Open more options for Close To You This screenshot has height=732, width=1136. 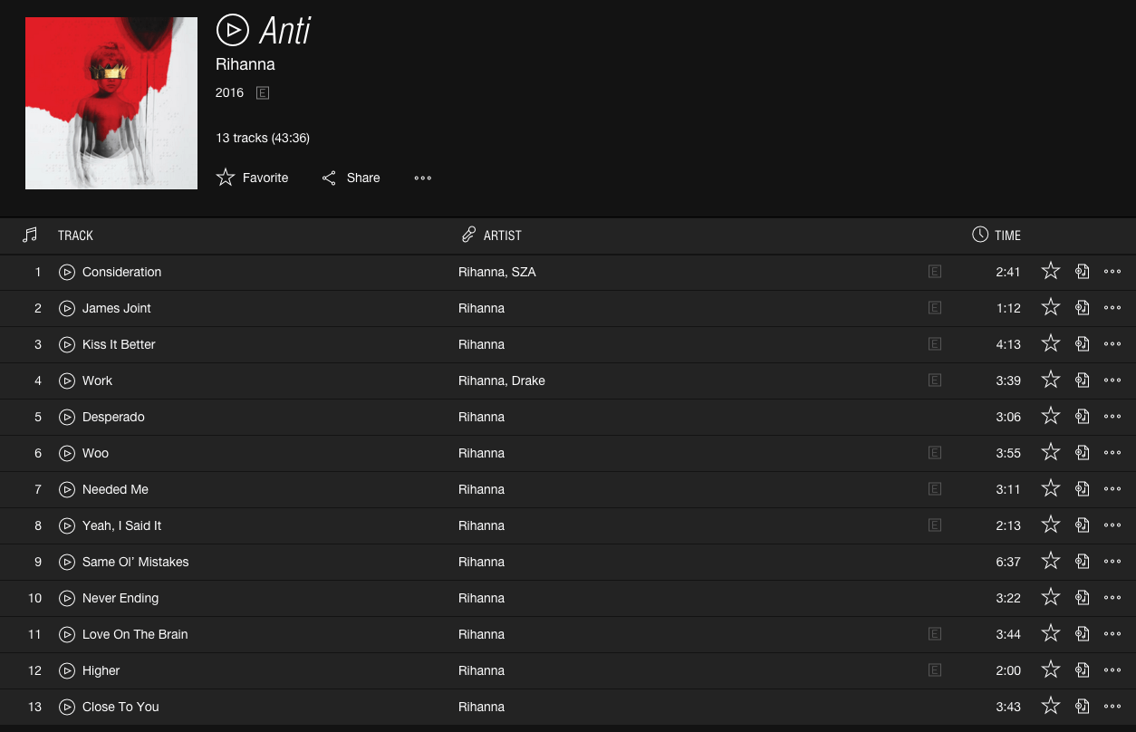click(x=1112, y=707)
